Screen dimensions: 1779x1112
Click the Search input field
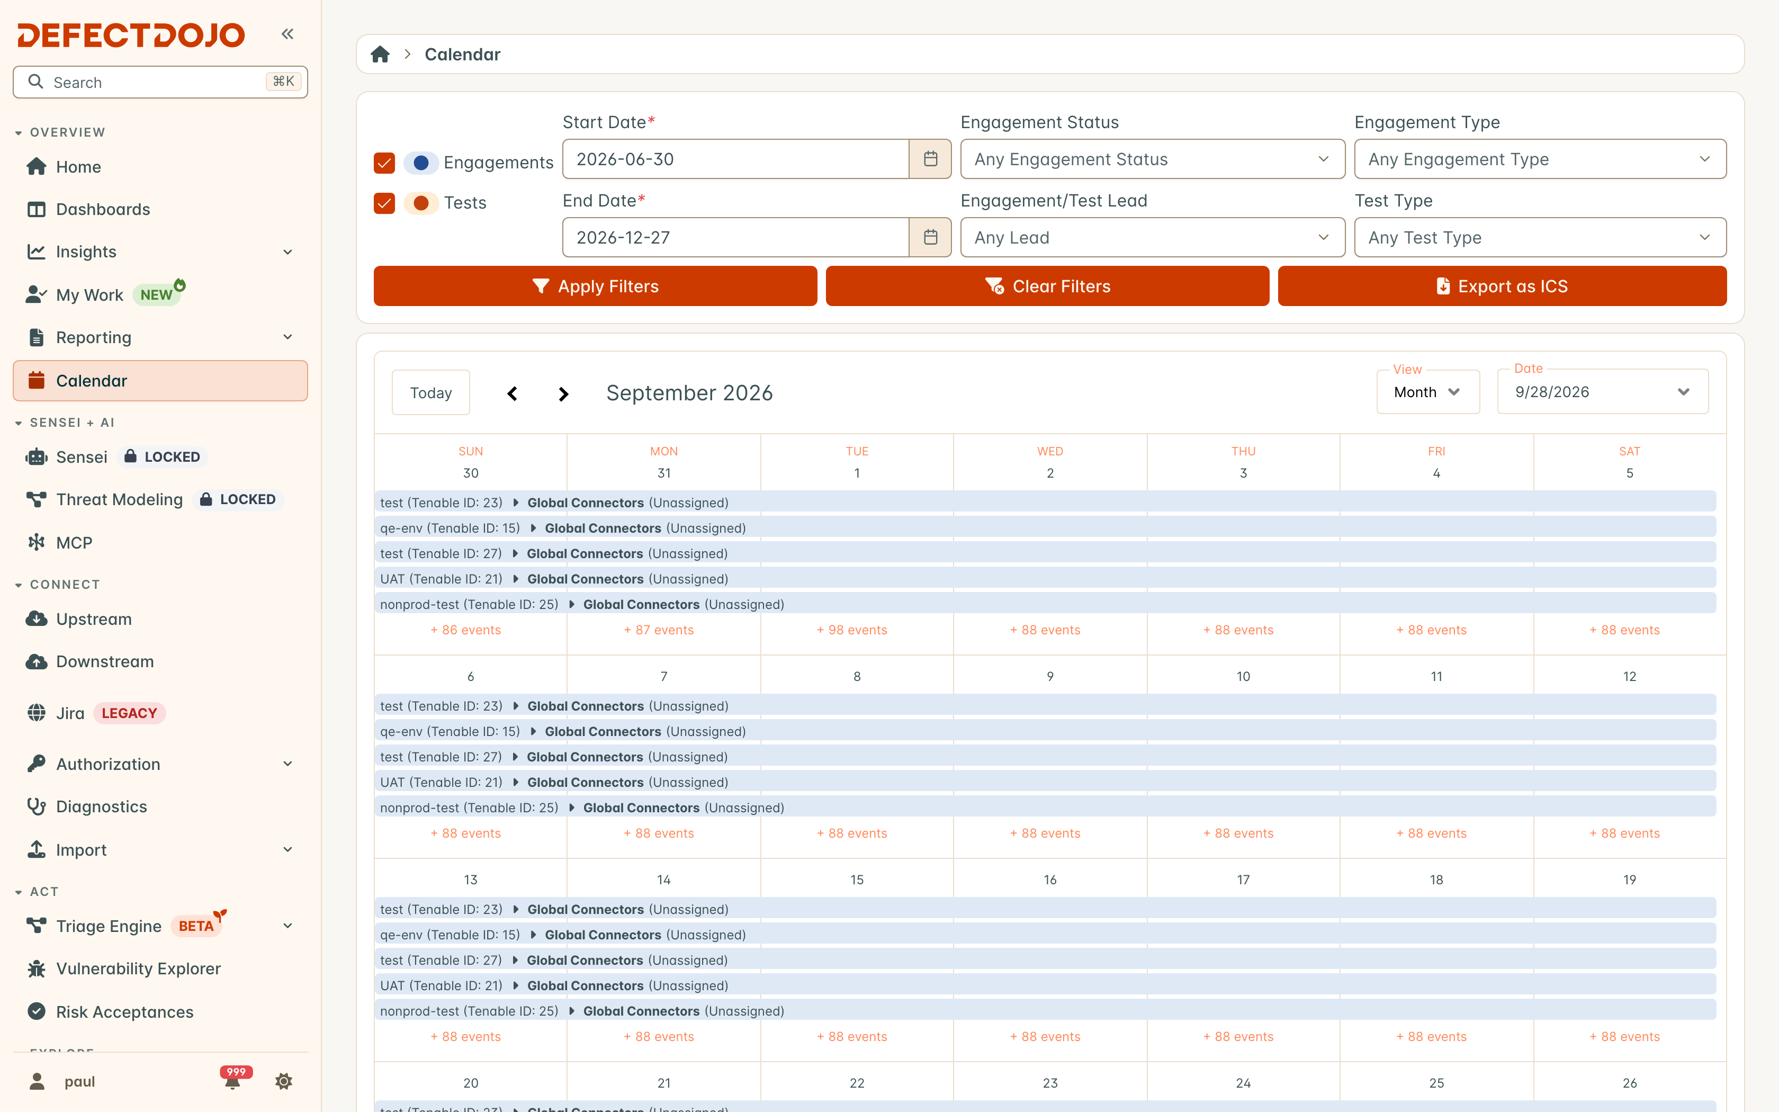160,82
